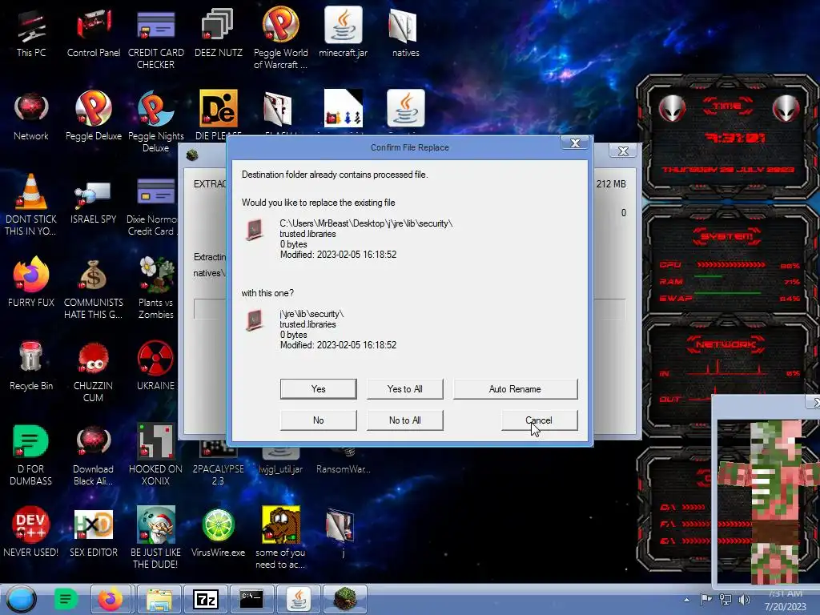Select BE JUST LIKE THE DUDE! icon
Viewport: 820px width, 615px height.
coord(156,537)
